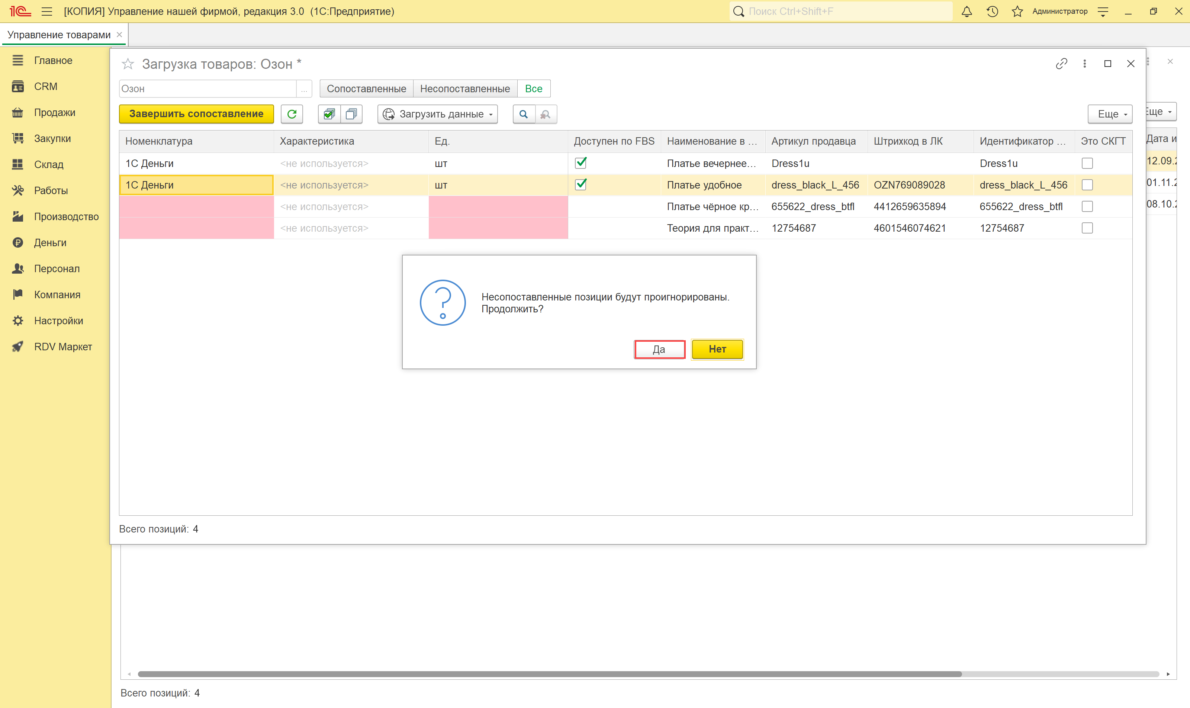Toggle FBS checkbox for Платье вечернее row
The height and width of the screenshot is (708, 1190).
pos(581,163)
